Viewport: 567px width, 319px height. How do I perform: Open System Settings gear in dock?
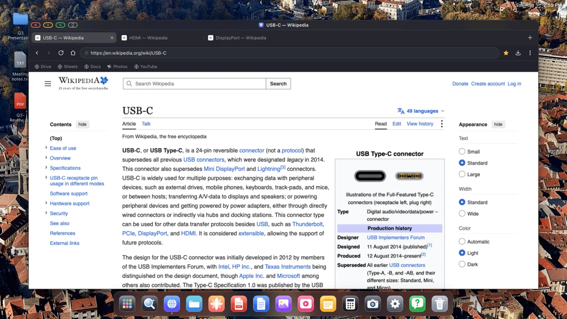pos(395,304)
